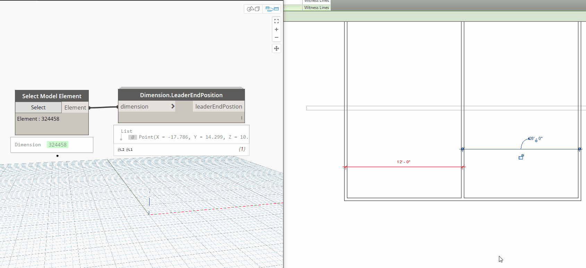The height and width of the screenshot is (268, 586).
Task: Zoom in on the Dynamo workspace
Action: [x=277, y=30]
